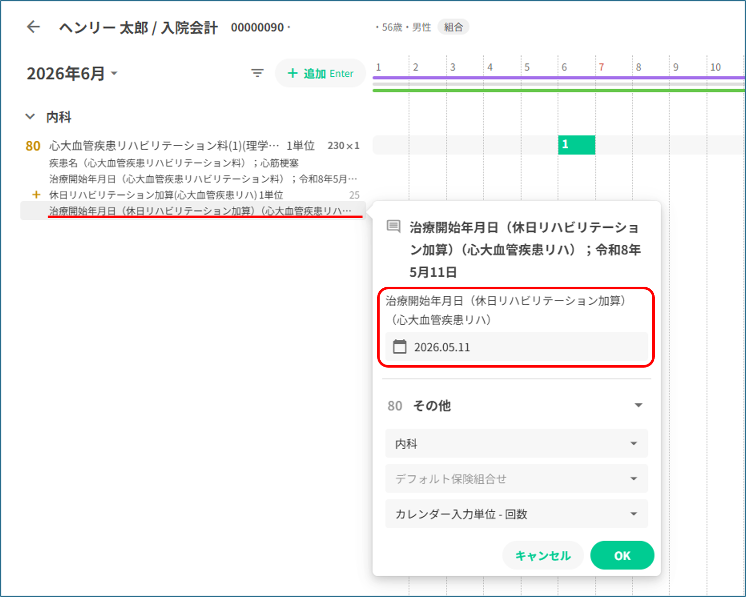Expand the 80 その他 category dropdown
The image size is (746, 597).
click(x=516, y=406)
